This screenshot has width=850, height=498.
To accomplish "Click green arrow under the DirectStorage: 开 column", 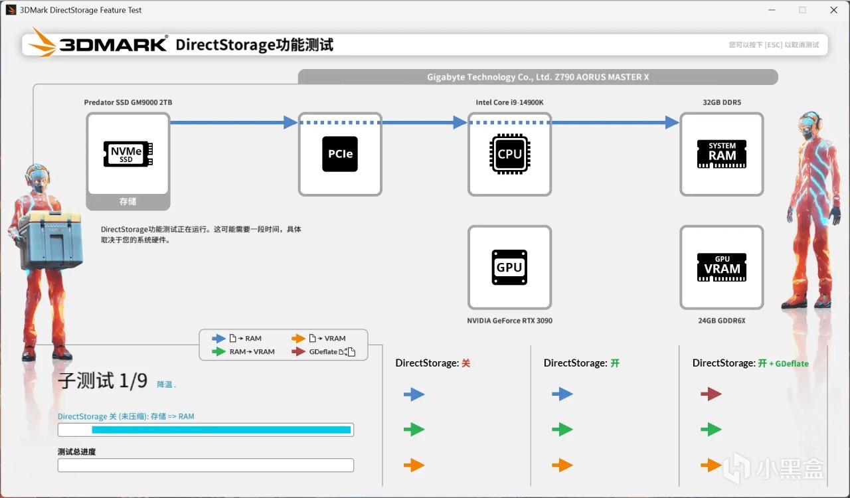I will [562, 430].
